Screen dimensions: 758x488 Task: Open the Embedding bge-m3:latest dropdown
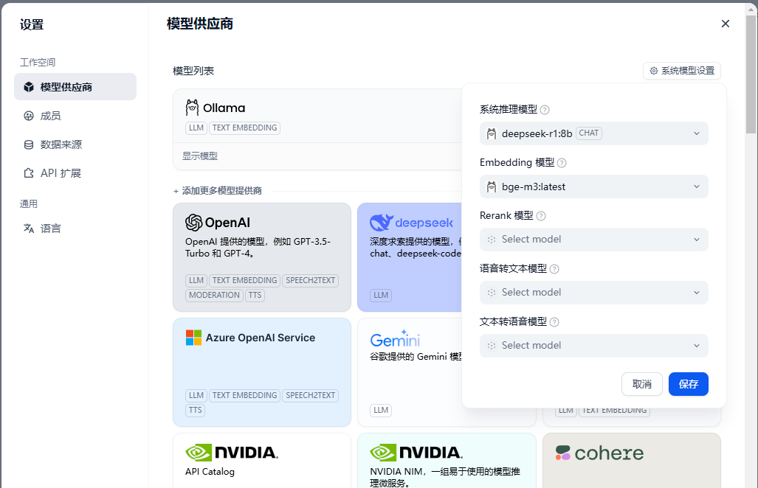pyautogui.click(x=593, y=187)
